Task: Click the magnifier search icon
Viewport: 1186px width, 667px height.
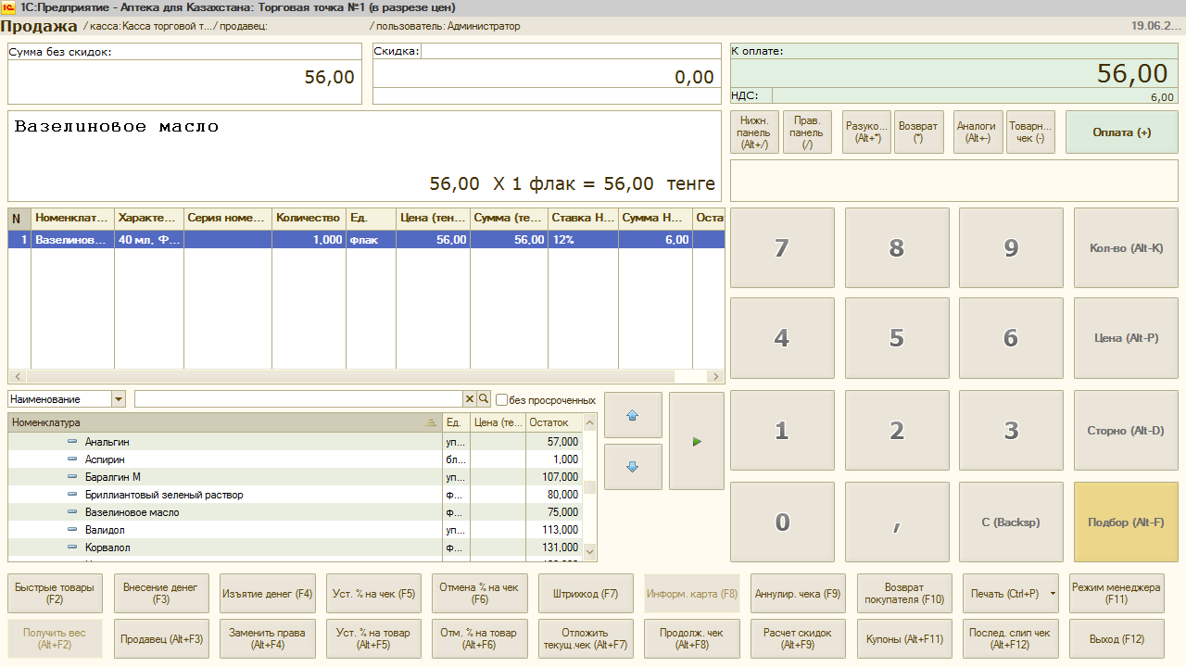Action: click(484, 399)
